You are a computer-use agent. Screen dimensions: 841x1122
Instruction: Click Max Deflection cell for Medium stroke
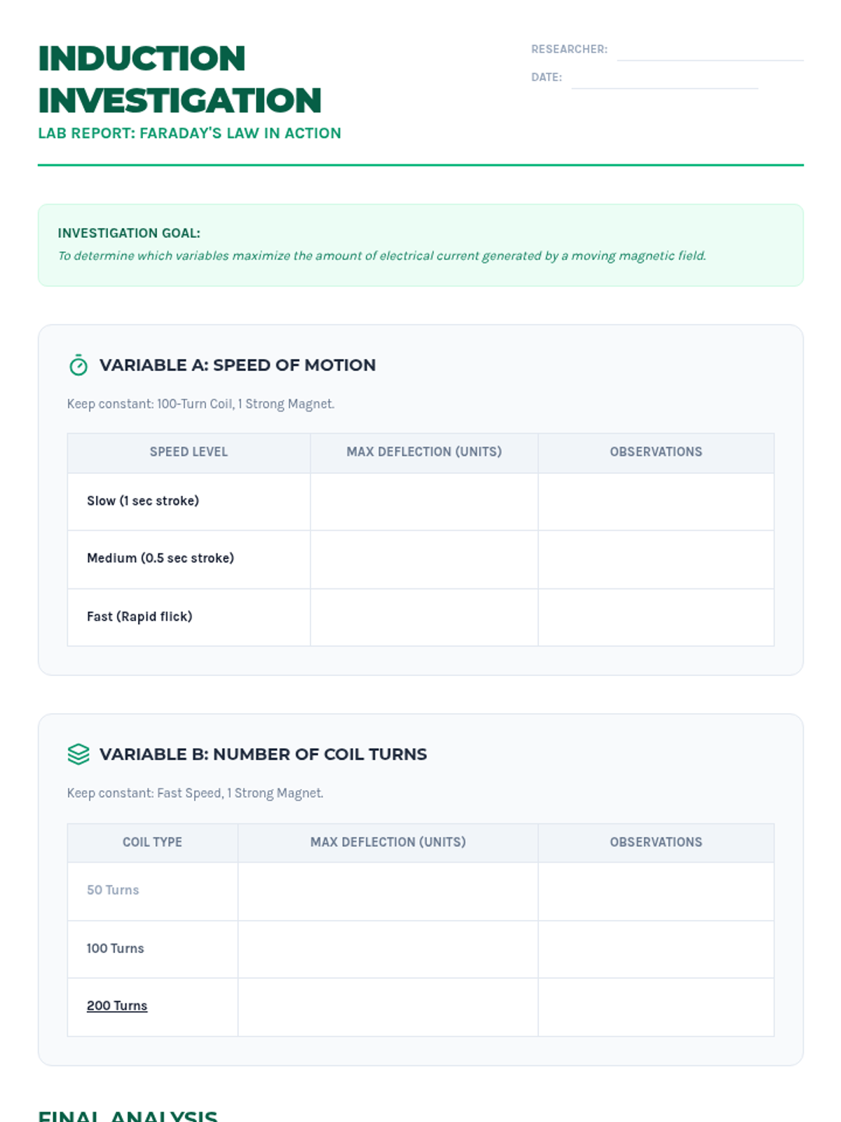pos(424,560)
